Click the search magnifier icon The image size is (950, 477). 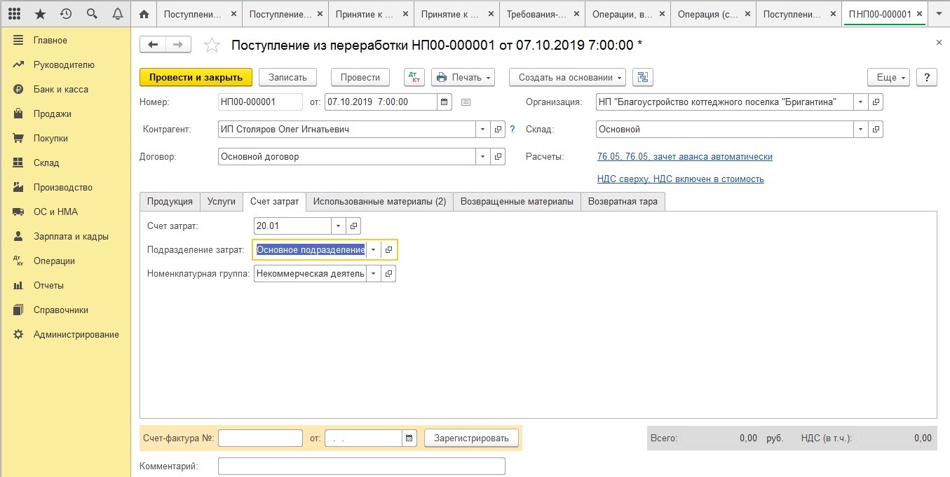(x=92, y=14)
